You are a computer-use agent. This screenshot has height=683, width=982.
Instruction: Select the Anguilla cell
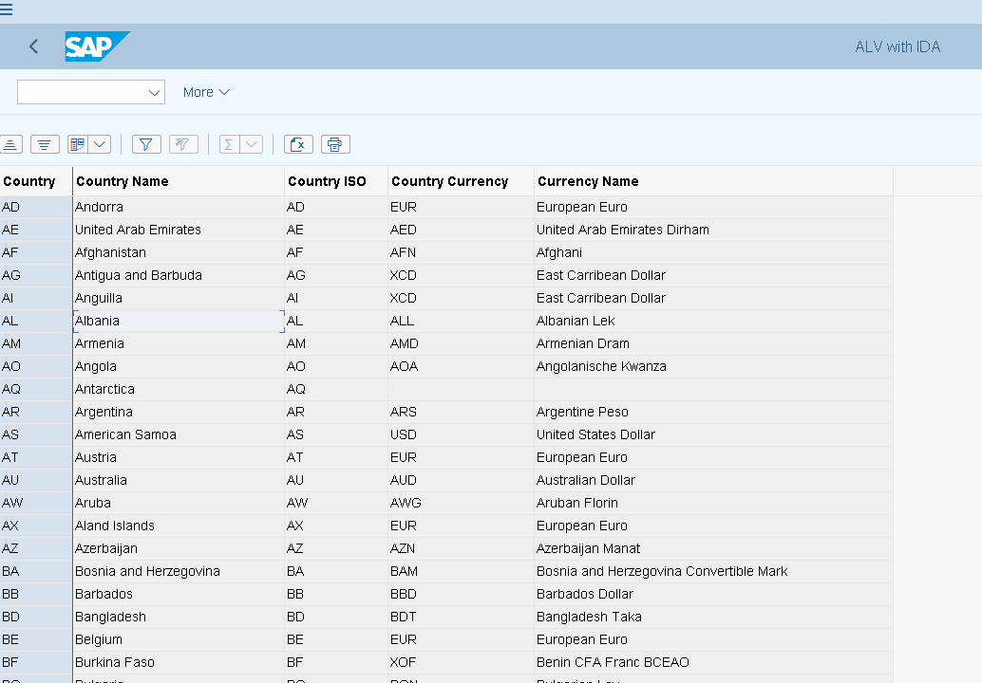click(179, 299)
